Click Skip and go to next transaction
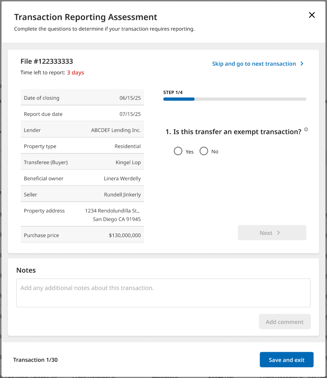Viewport: 327px width, 378px height. tap(254, 64)
